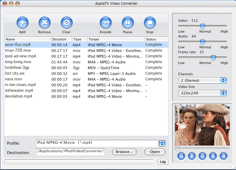Click the encoding progress bar
This screenshot has width=236, height=170.
(79, 162)
